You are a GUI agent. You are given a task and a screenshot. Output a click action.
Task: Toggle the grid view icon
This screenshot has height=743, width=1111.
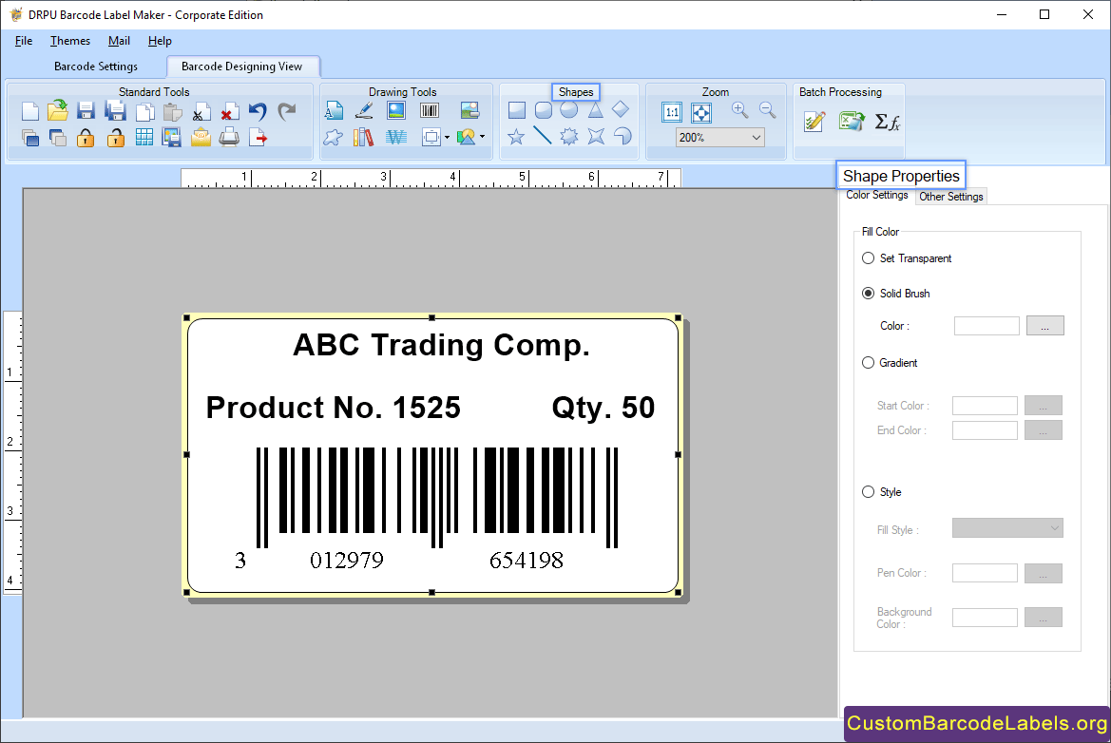pos(144,138)
